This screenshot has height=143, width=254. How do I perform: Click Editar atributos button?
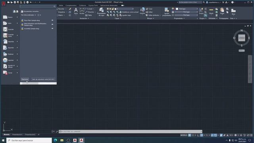152,15
